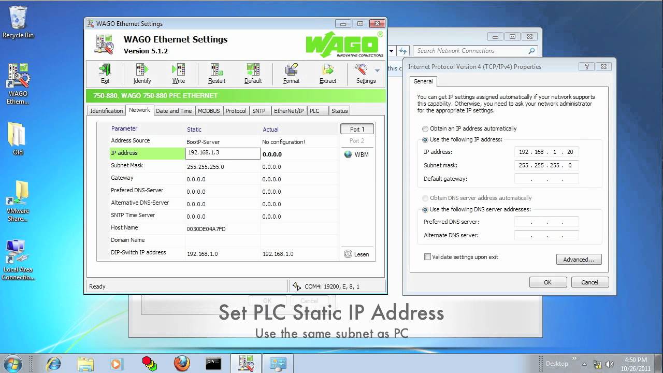Click the Preferred DNS server field

(546, 222)
